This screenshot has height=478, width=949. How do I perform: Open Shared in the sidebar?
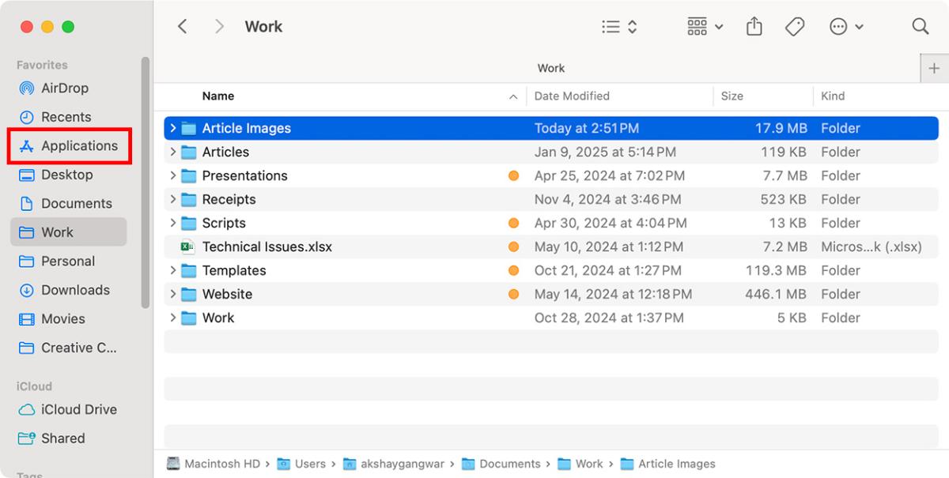pos(52,438)
